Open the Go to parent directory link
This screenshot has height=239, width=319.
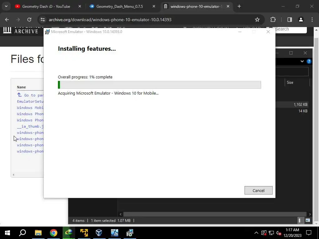point(30,95)
